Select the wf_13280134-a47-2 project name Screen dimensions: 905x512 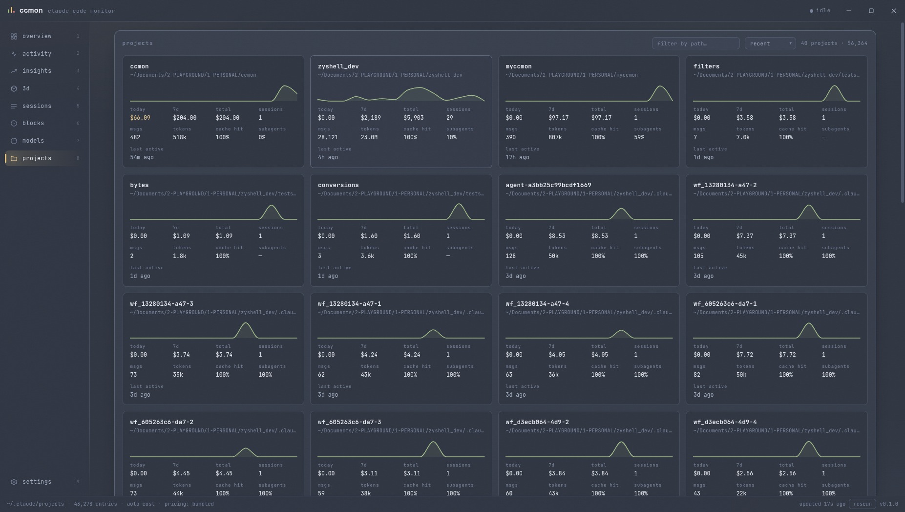[x=725, y=185]
